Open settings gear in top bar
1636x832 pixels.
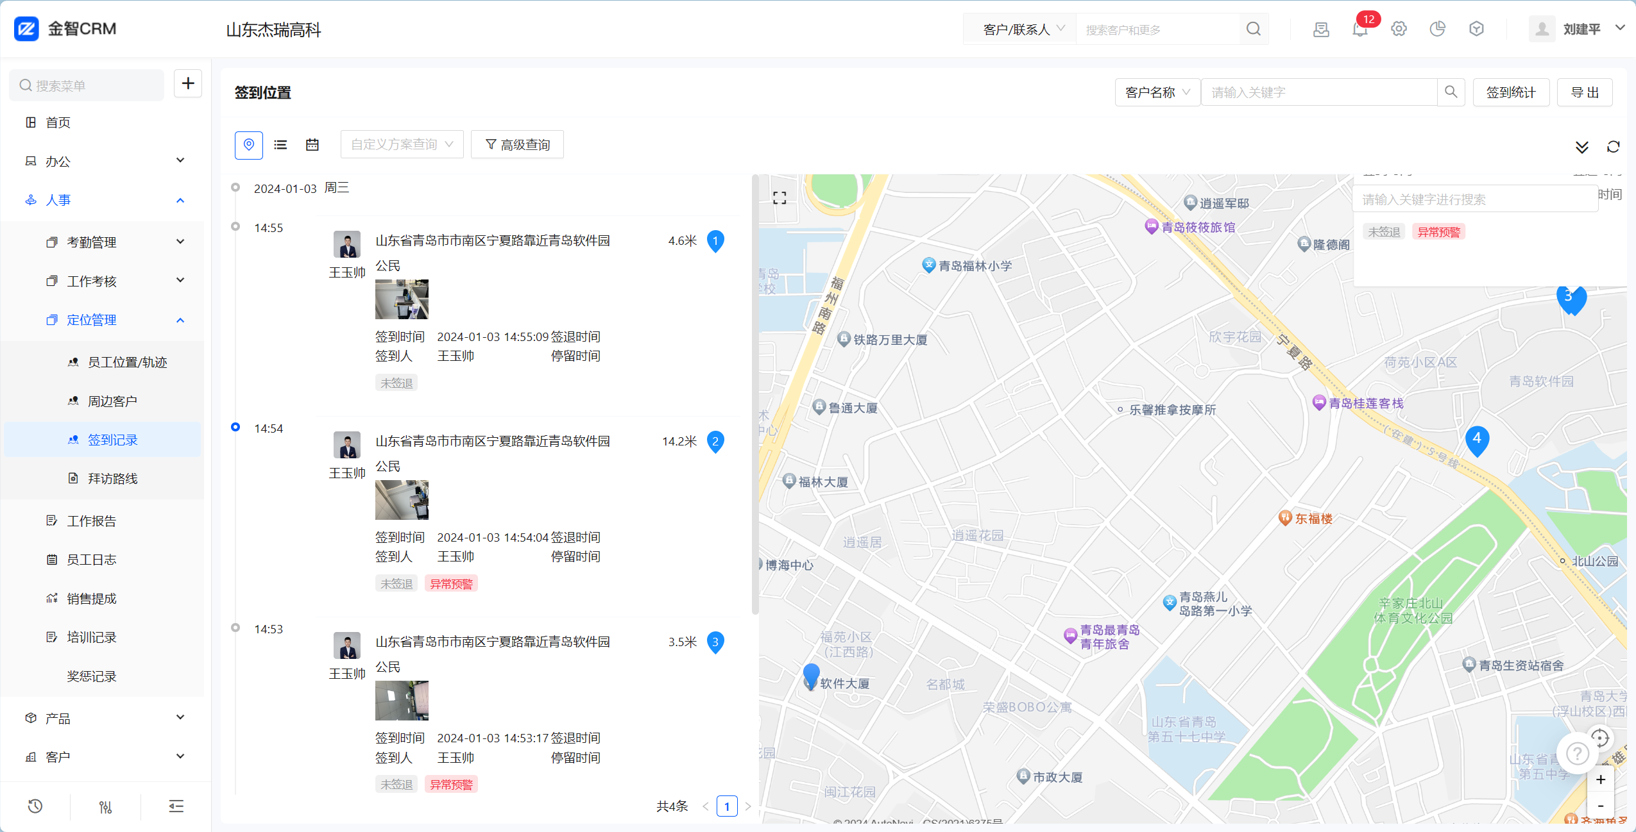(1399, 29)
